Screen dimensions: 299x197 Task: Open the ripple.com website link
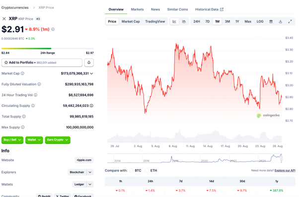[84, 160]
